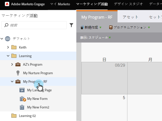
Task: Focus the 検索 search field
Action: (x=34, y=25)
